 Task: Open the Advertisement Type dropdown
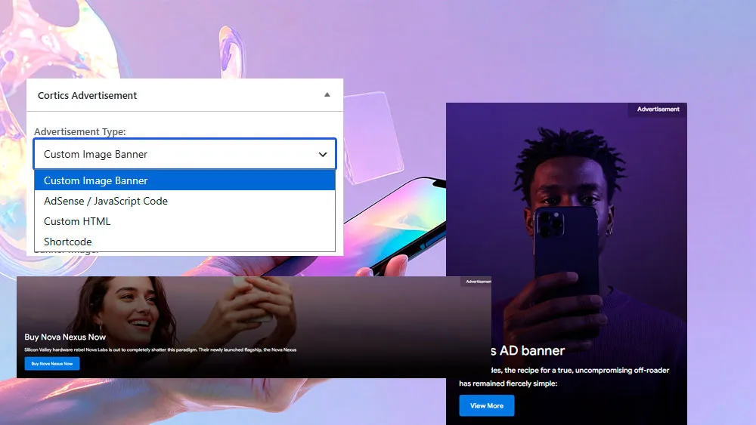pyautogui.click(x=184, y=154)
